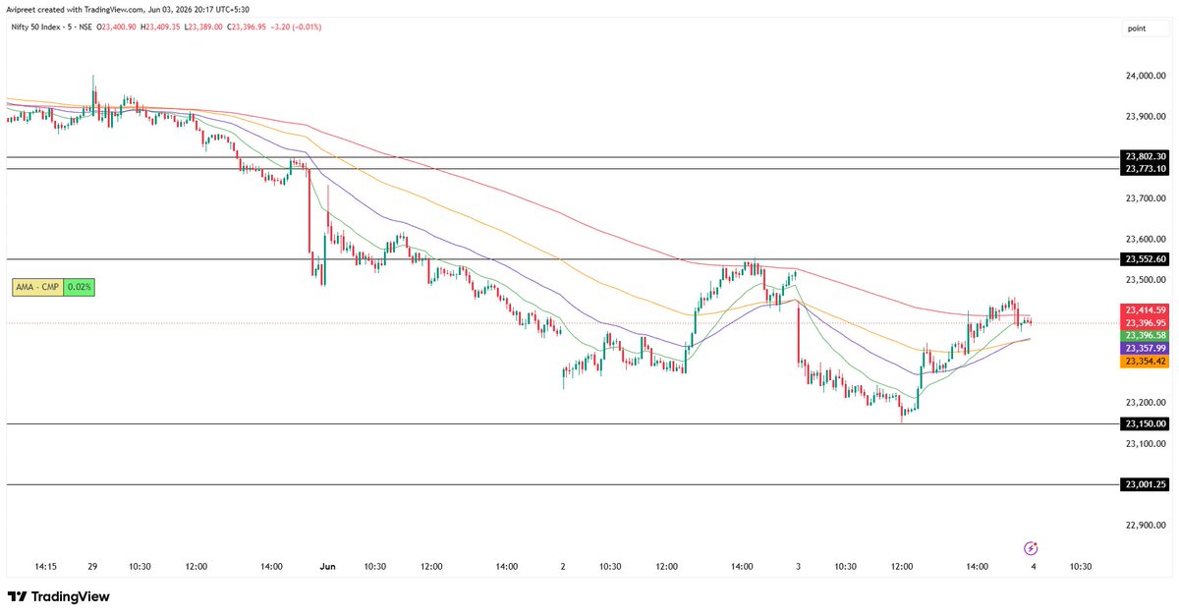
Task: Click the close value C23,396.95
Action: (x=248, y=27)
